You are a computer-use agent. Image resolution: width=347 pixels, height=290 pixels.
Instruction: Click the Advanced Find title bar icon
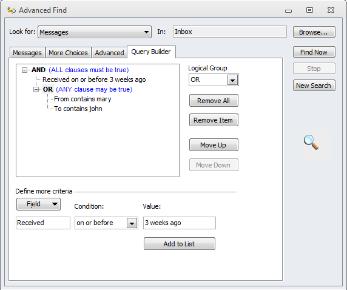pyautogui.click(x=11, y=10)
